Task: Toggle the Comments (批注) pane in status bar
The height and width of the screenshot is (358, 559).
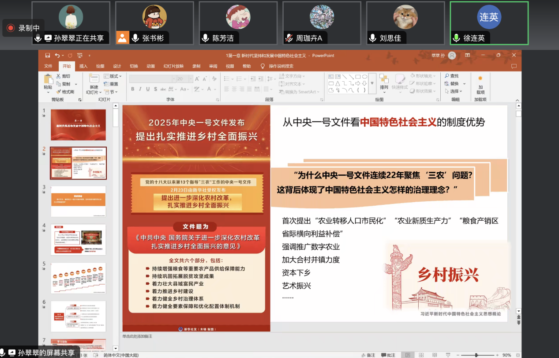Action: tap(388, 355)
